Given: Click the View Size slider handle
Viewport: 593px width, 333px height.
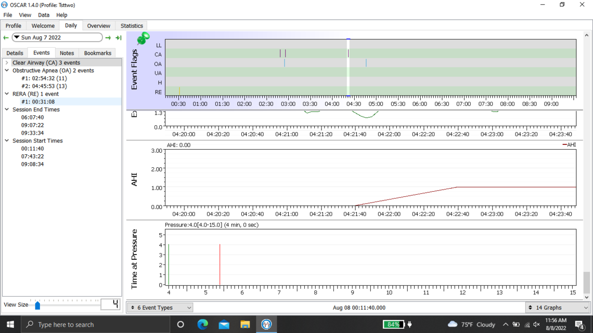Looking at the screenshot, I should point(37,305).
